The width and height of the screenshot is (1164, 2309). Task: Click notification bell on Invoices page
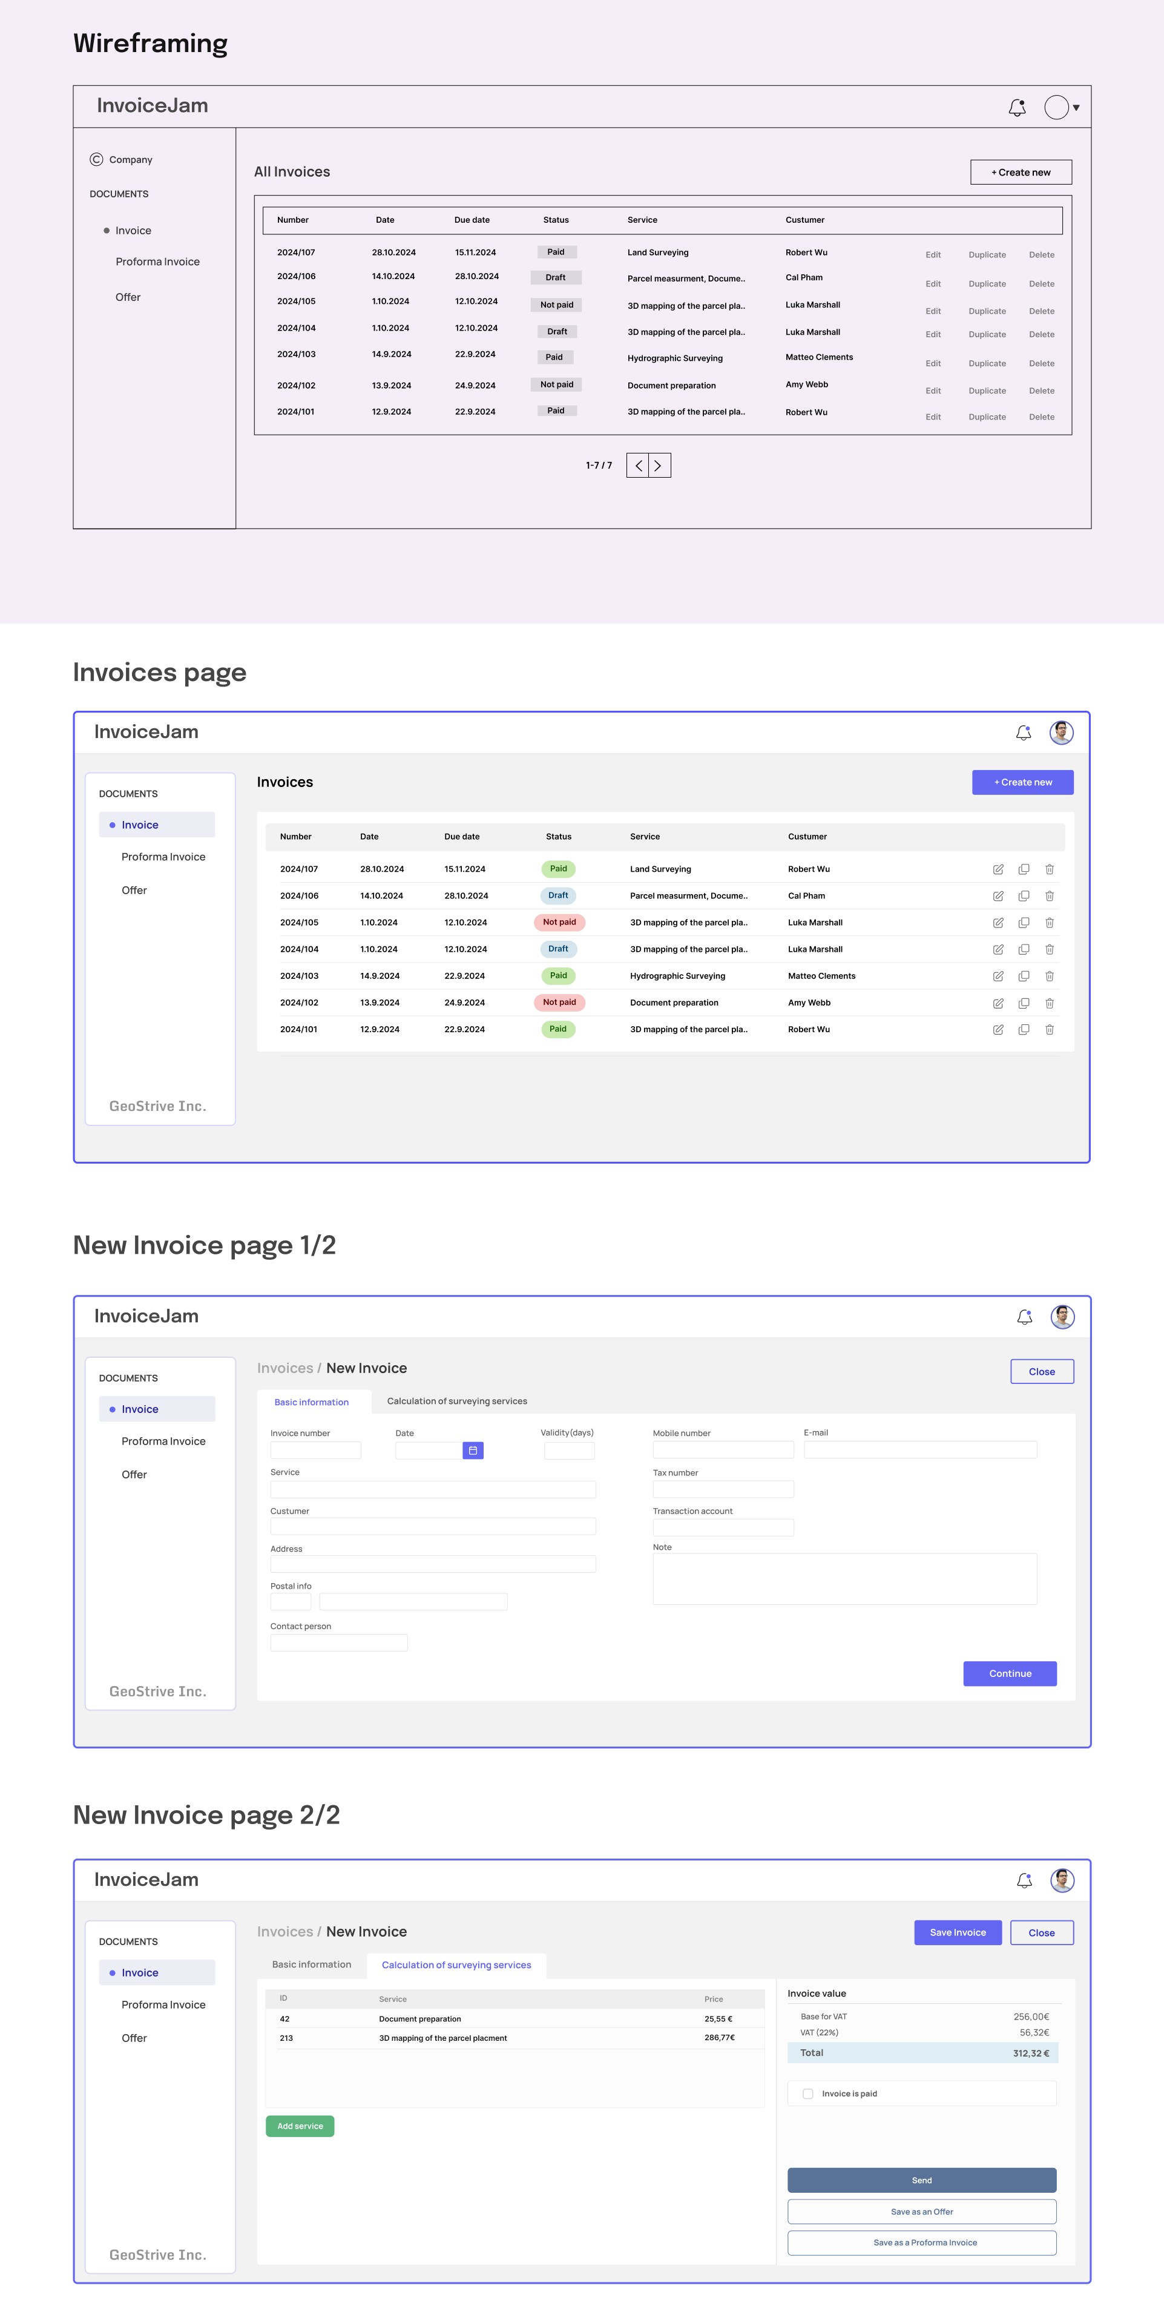[1024, 733]
